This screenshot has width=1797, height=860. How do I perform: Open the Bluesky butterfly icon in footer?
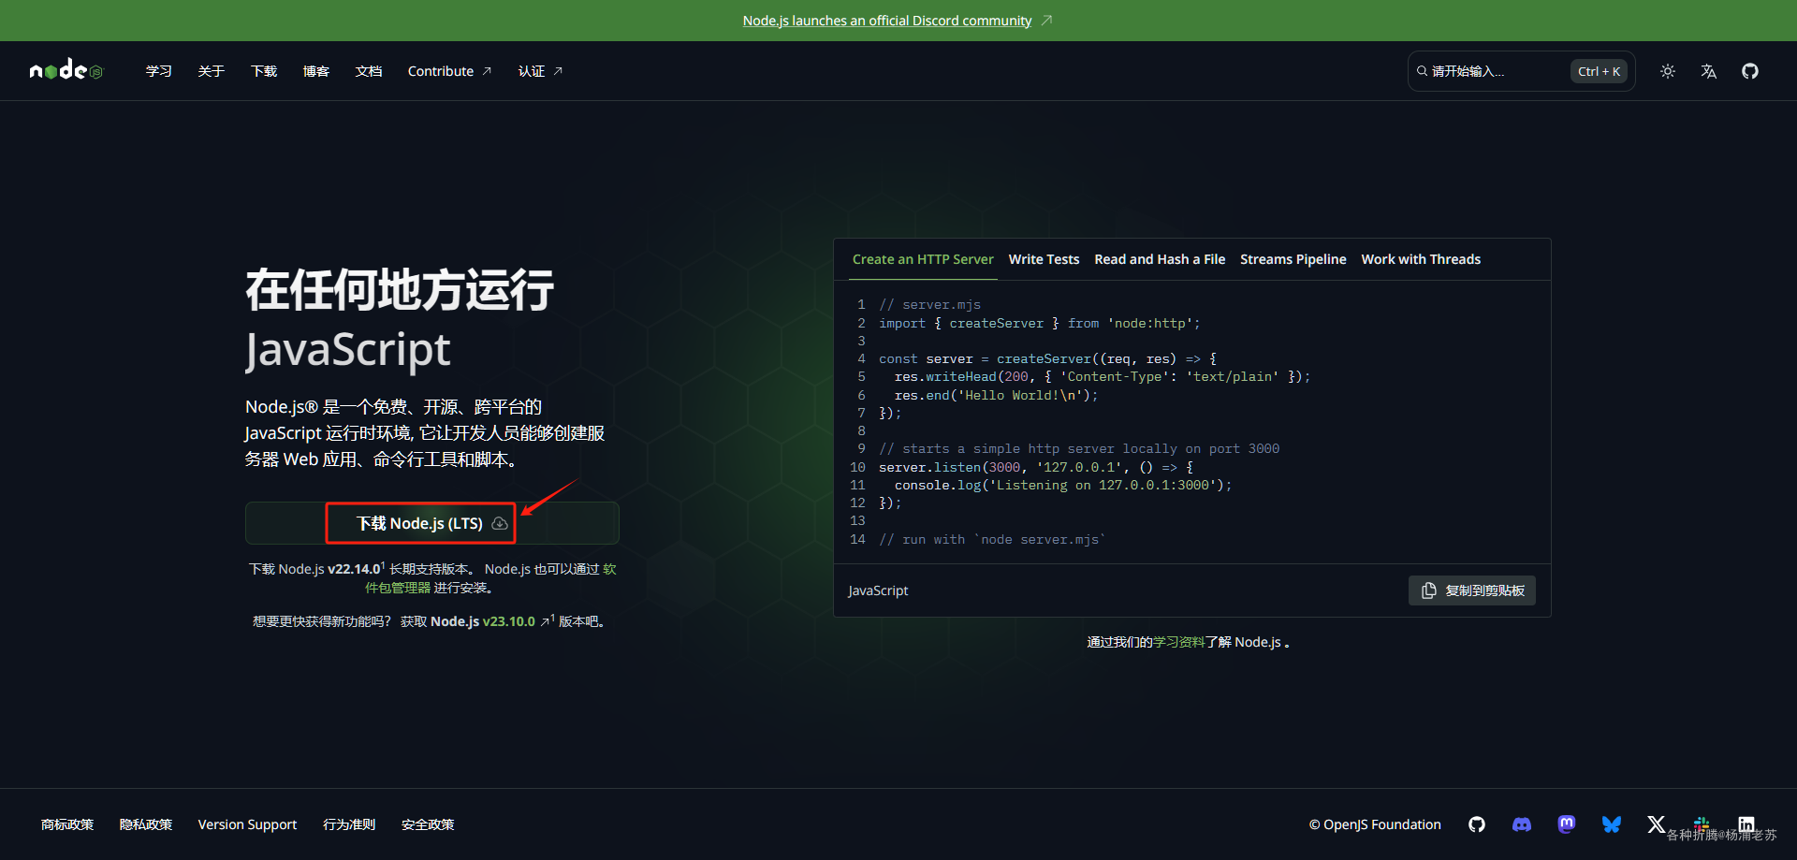(1612, 824)
